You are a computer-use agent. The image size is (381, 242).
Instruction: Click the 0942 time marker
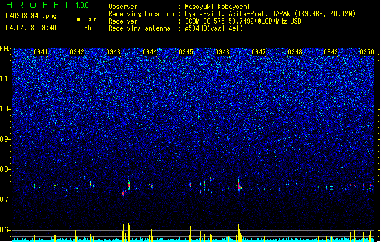point(77,52)
